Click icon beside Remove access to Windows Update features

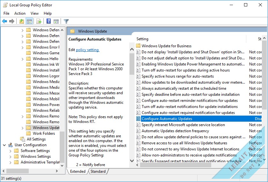pyautogui.click(x=138, y=143)
